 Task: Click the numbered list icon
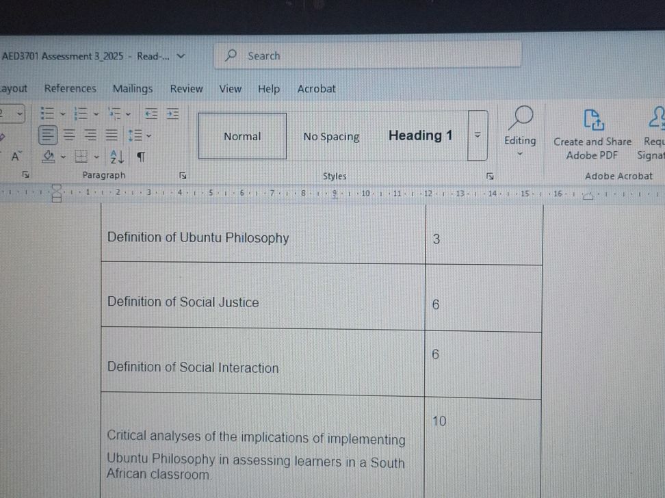[x=81, y=114]
